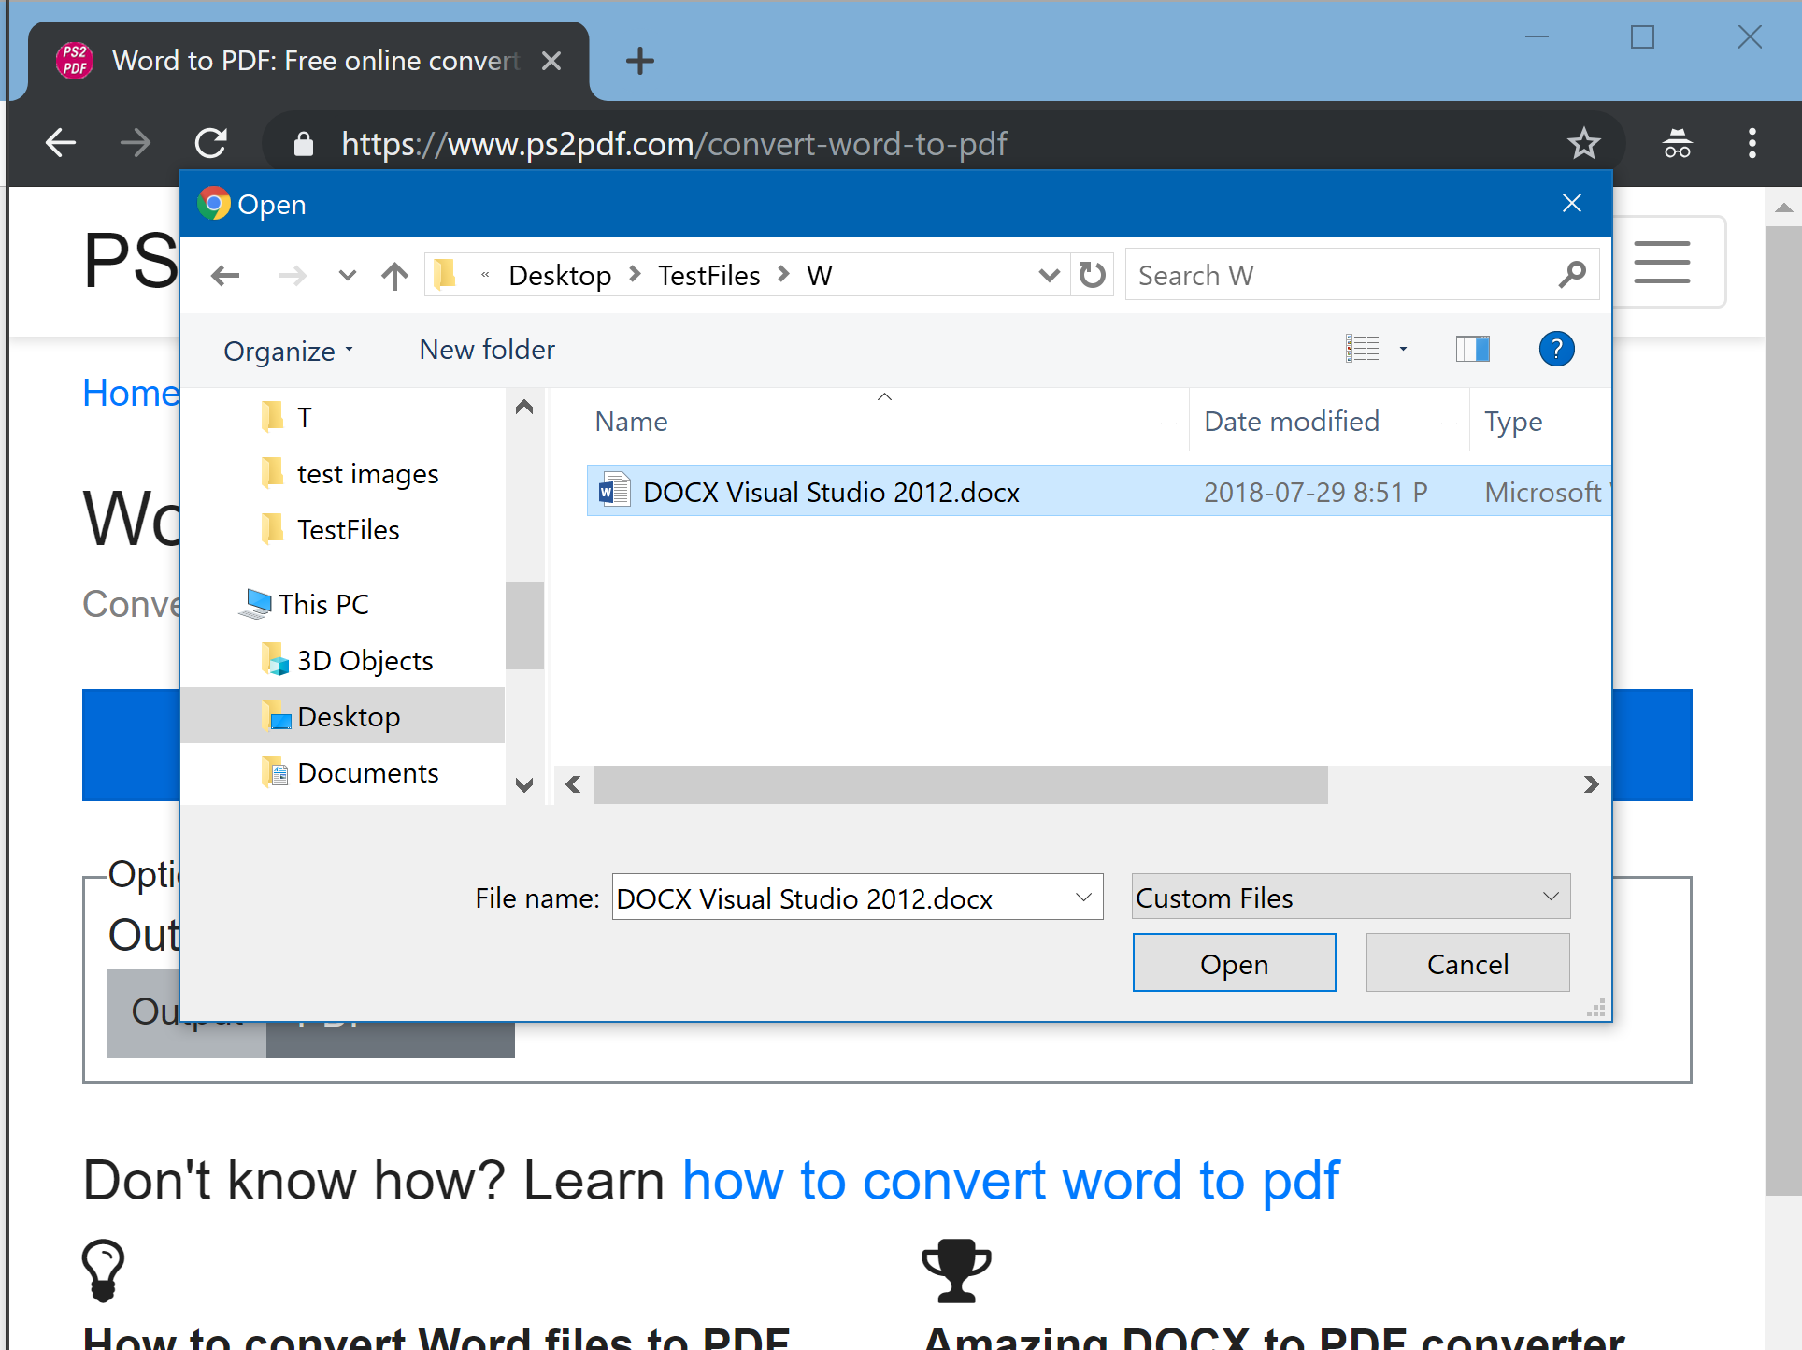This screenshot has width=1802, height=1350.
Task: Click TestFiles in the breadcrumb path
Action: [709, 276]
